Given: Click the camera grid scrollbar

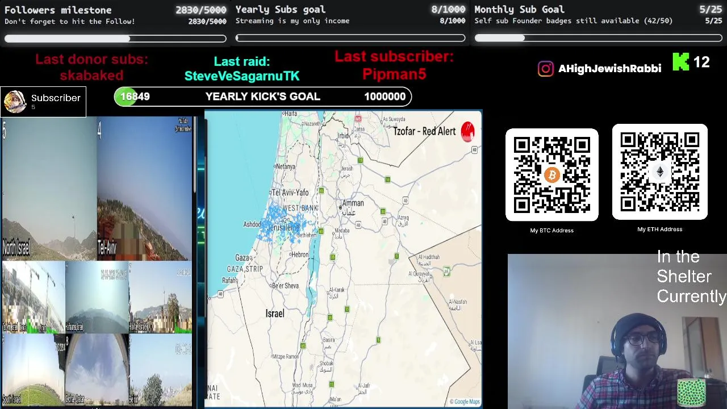Looking at the screenshot, I should pos(195,155).
